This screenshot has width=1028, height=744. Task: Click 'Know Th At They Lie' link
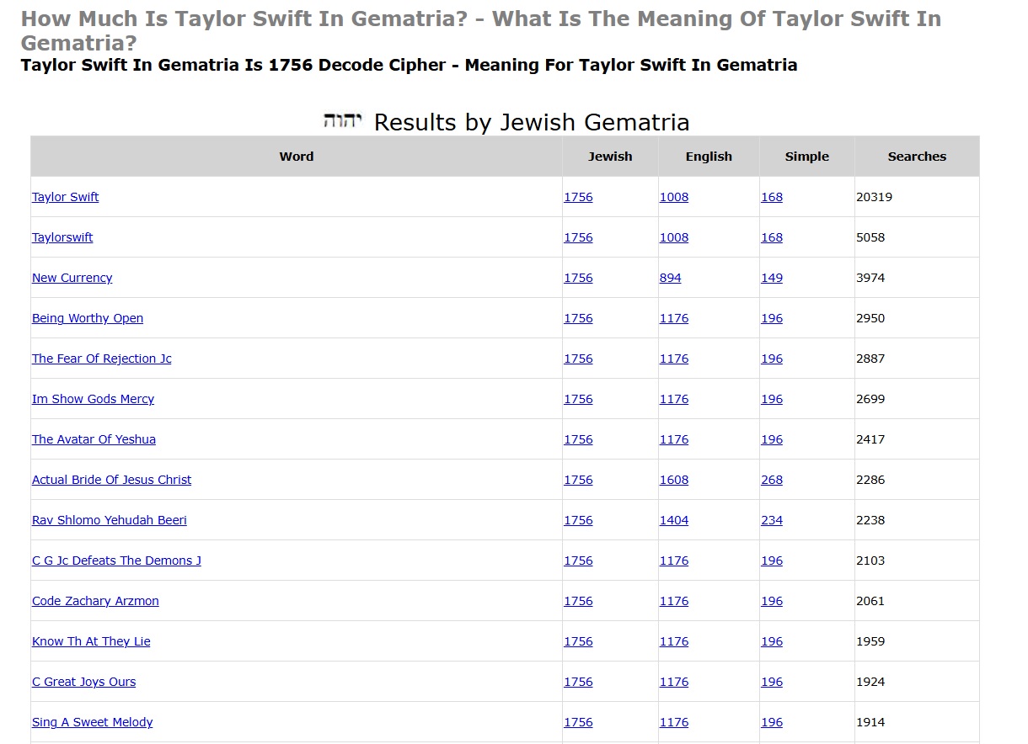click(91, 641)
